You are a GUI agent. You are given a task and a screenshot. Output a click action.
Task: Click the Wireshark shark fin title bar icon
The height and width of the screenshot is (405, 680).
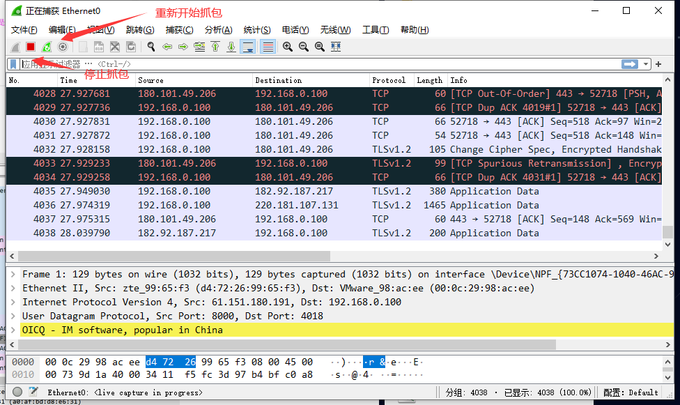click(x=17, y=10)
